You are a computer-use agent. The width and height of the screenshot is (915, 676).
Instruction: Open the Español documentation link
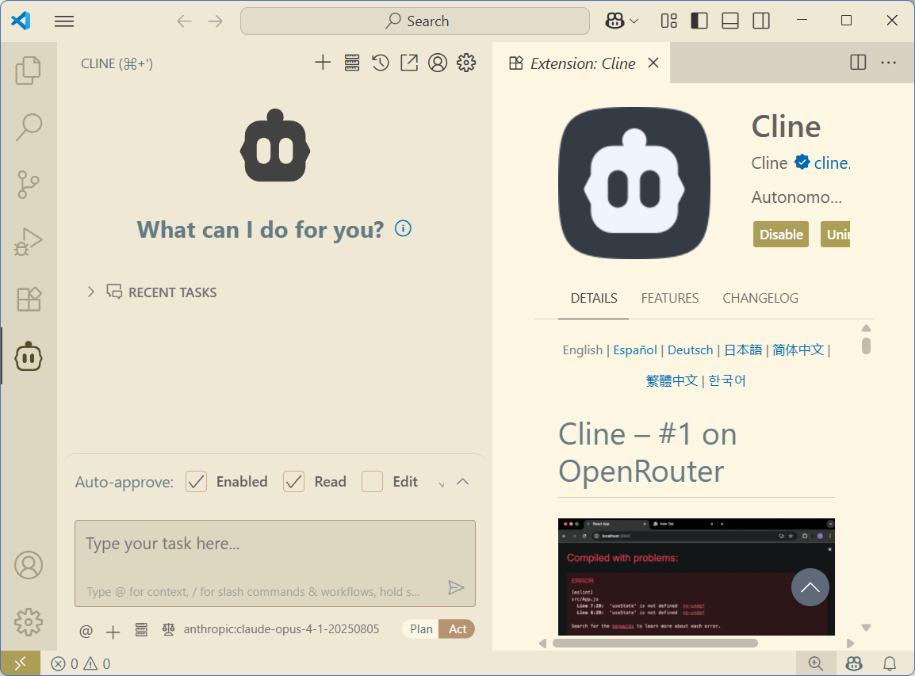coord(634,349)
